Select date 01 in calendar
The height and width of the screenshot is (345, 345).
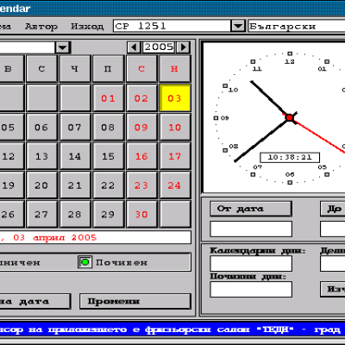[108, 98]
